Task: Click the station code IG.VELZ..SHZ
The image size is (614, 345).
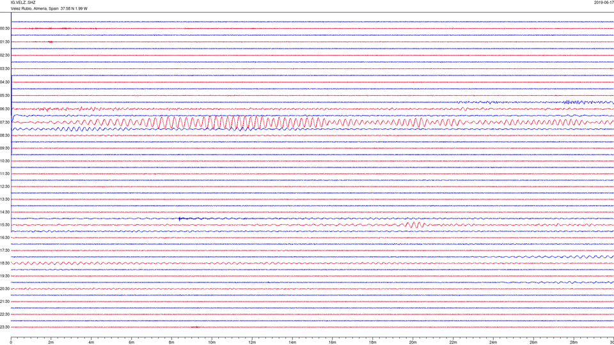Action: 23,3
